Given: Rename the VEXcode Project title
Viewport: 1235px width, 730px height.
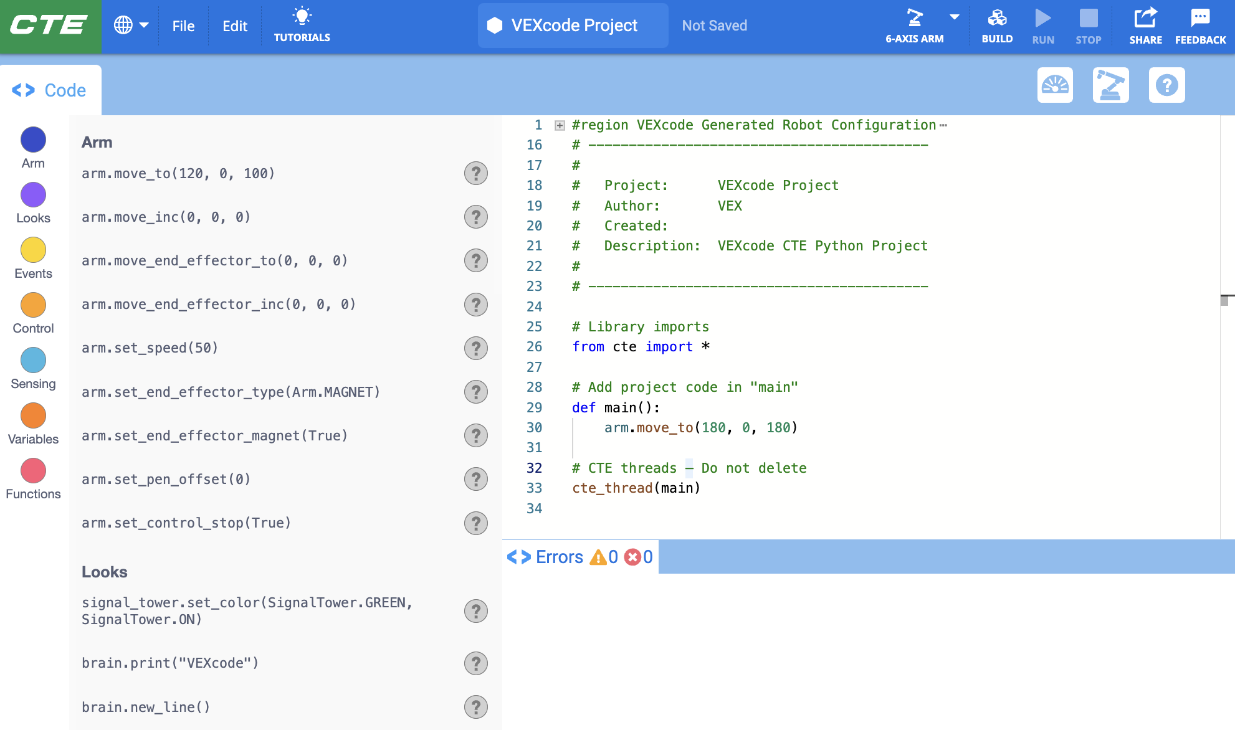Looking at the screenshot, I should coord(572,26).
